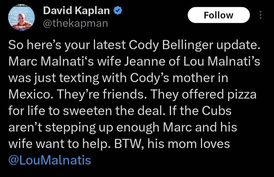The image size is (274, 177).
Task: Click the text "Lou Malnati's" on second line
Action: (x=222, y=62)
